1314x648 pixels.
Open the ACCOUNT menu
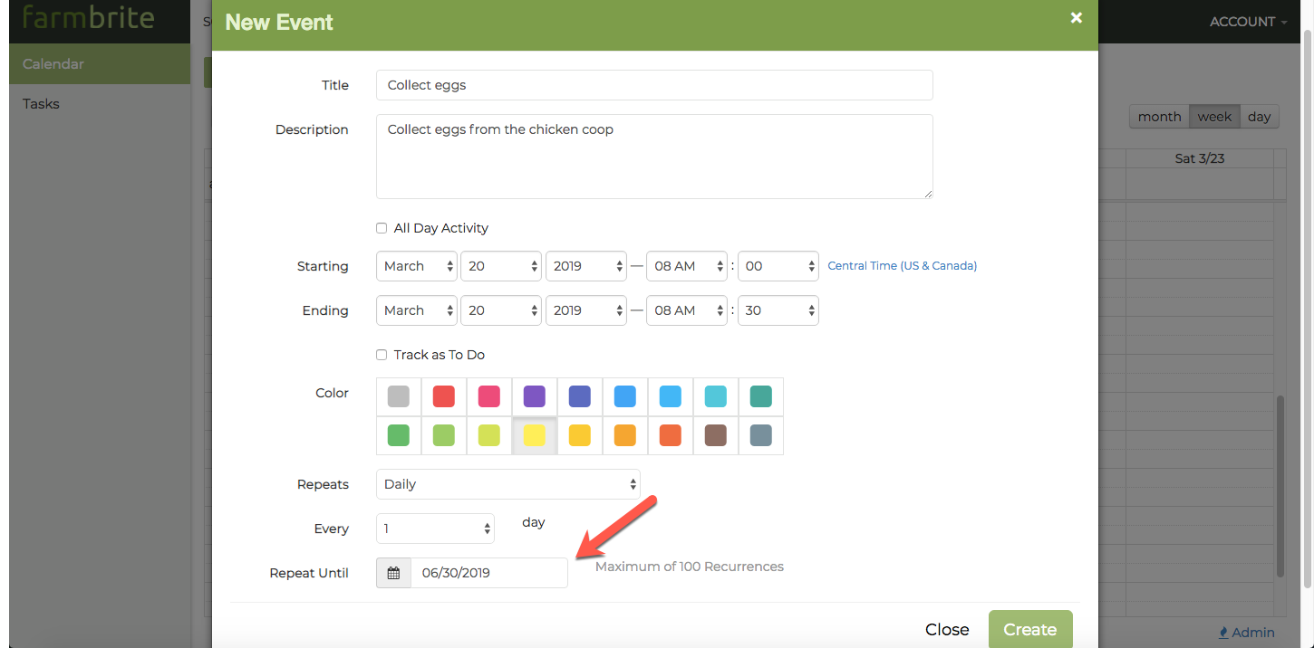click(1248, 22)
